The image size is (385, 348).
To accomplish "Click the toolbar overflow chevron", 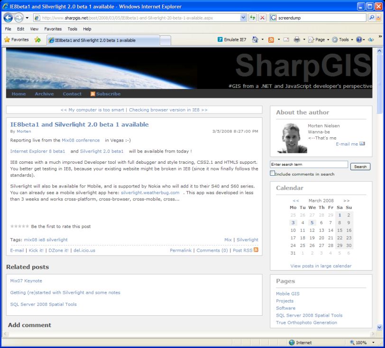I will coord(380,37).
